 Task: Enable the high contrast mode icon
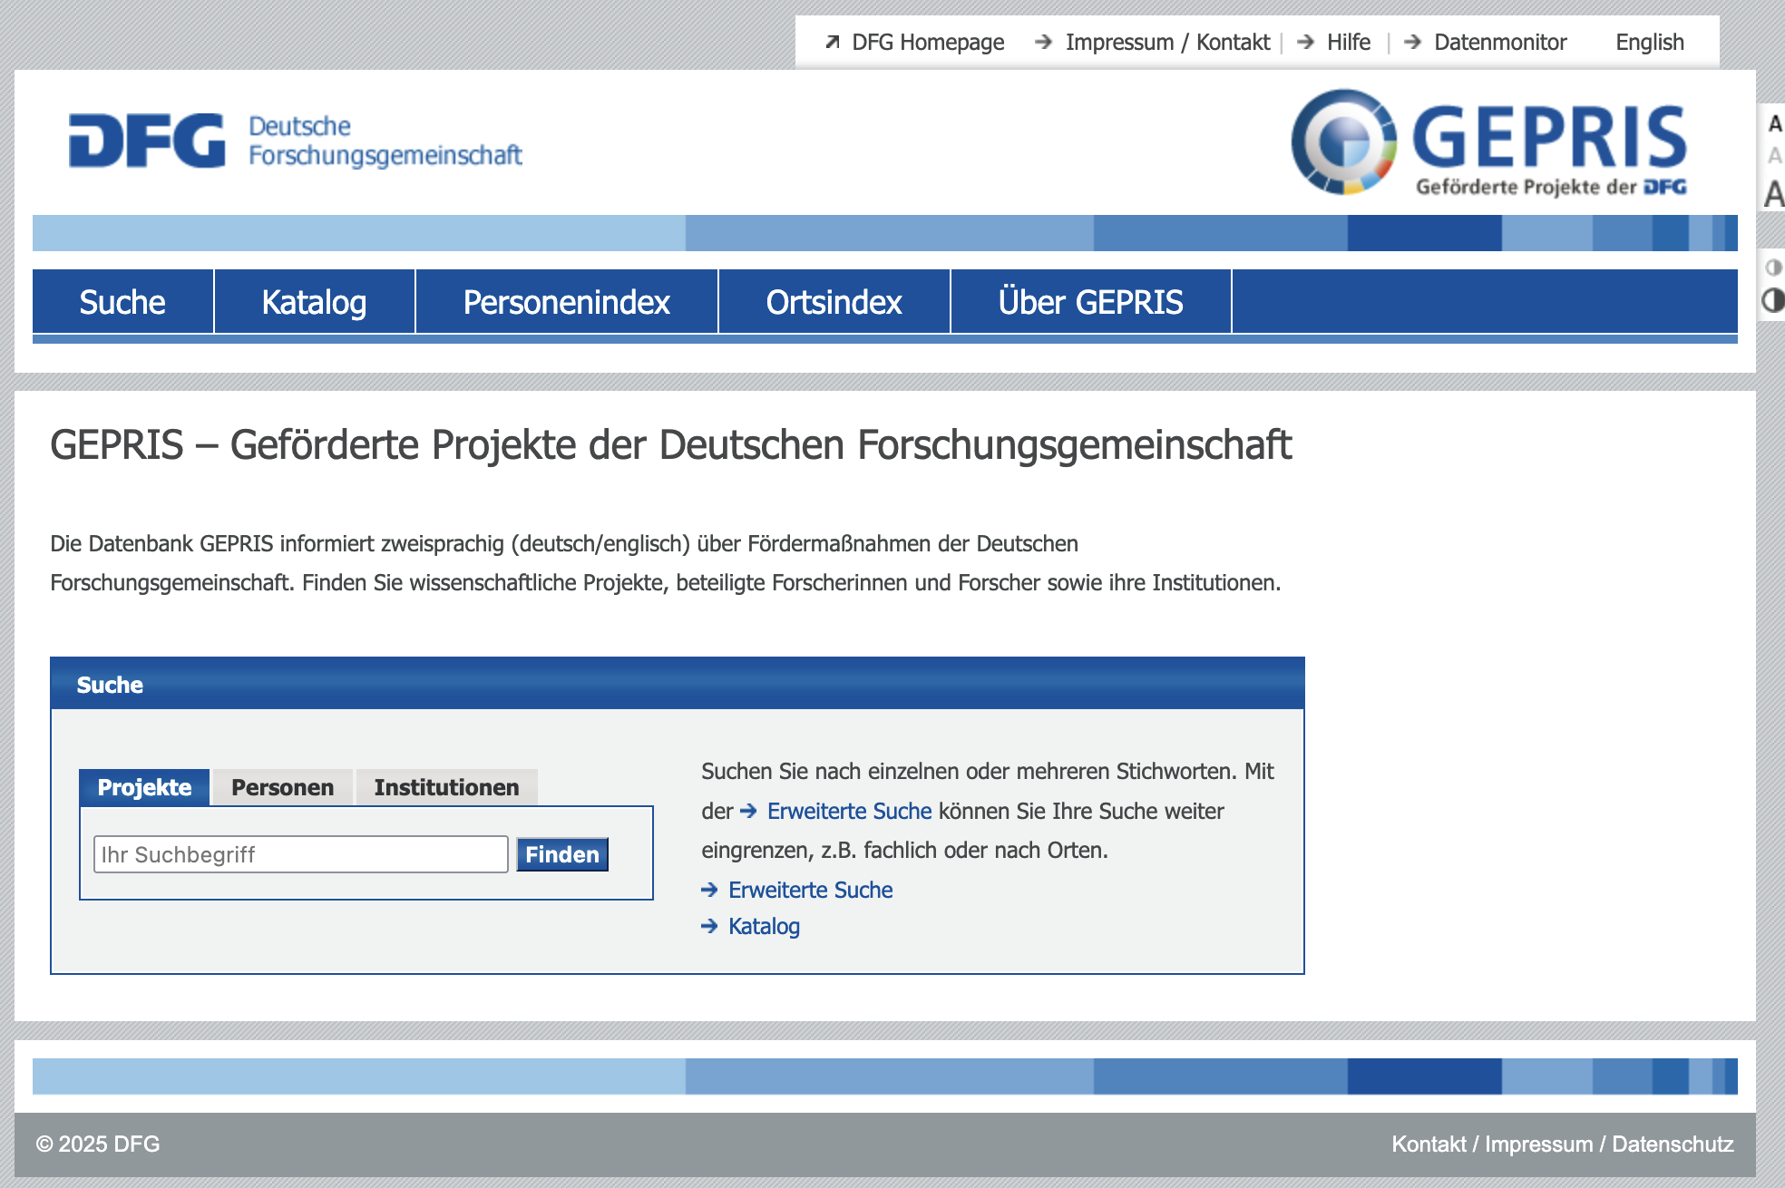[1772, 300]
